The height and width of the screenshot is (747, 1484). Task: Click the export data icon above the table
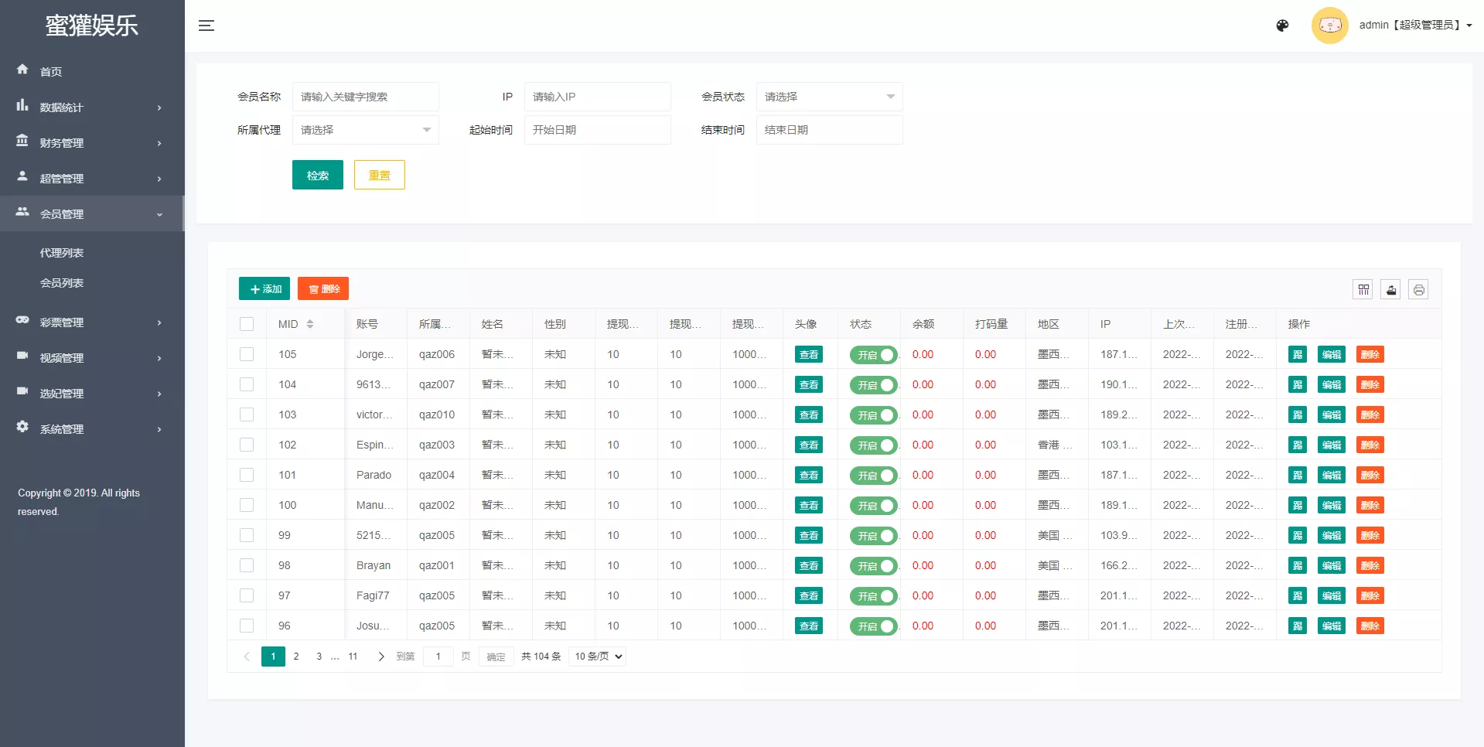click(1390, 289)
